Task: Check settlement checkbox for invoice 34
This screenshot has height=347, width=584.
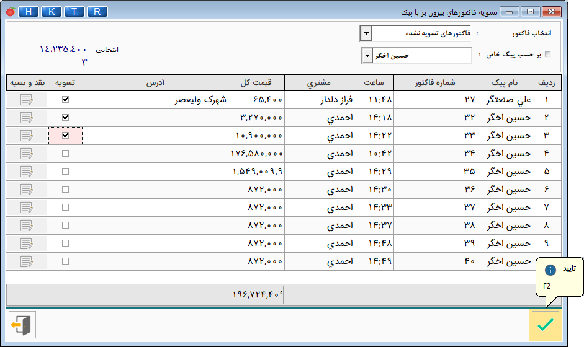Action: (x=65, y=154)
